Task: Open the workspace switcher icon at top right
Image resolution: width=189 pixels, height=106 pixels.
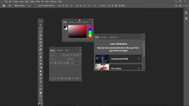Action: point(180,6)
